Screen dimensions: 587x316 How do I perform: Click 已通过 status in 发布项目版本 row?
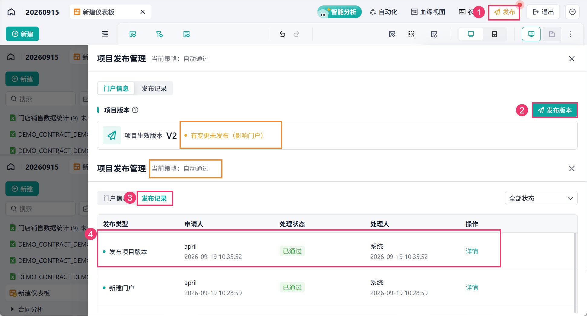[x=292, y=251]
